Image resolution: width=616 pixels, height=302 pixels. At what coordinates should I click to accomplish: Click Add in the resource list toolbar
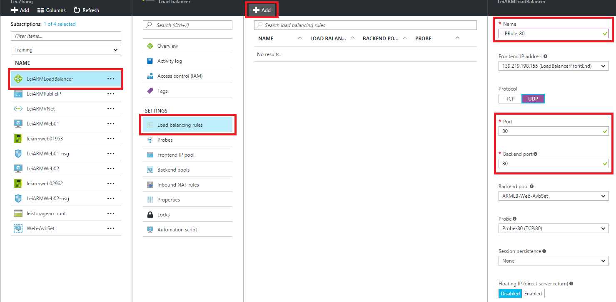point(20,10)
